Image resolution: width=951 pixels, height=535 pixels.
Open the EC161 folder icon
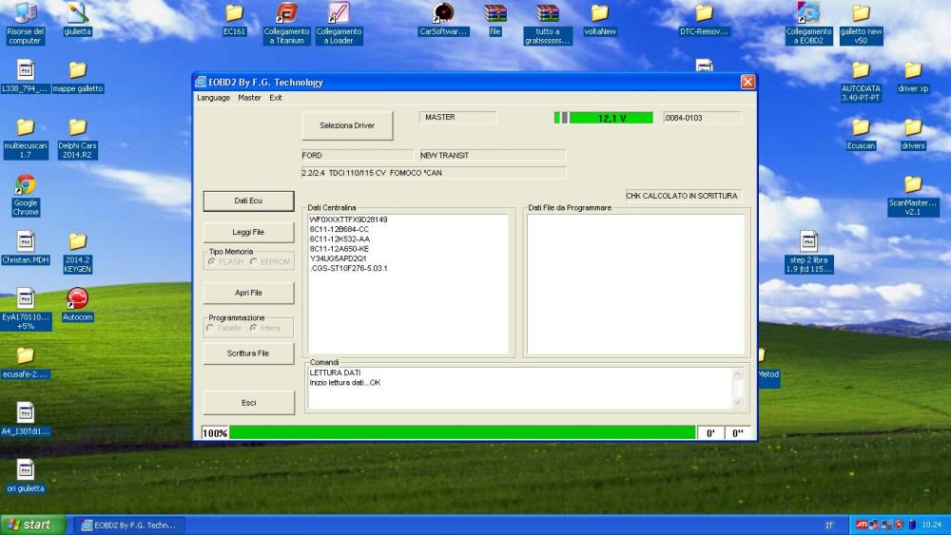[x=234, y=19]
